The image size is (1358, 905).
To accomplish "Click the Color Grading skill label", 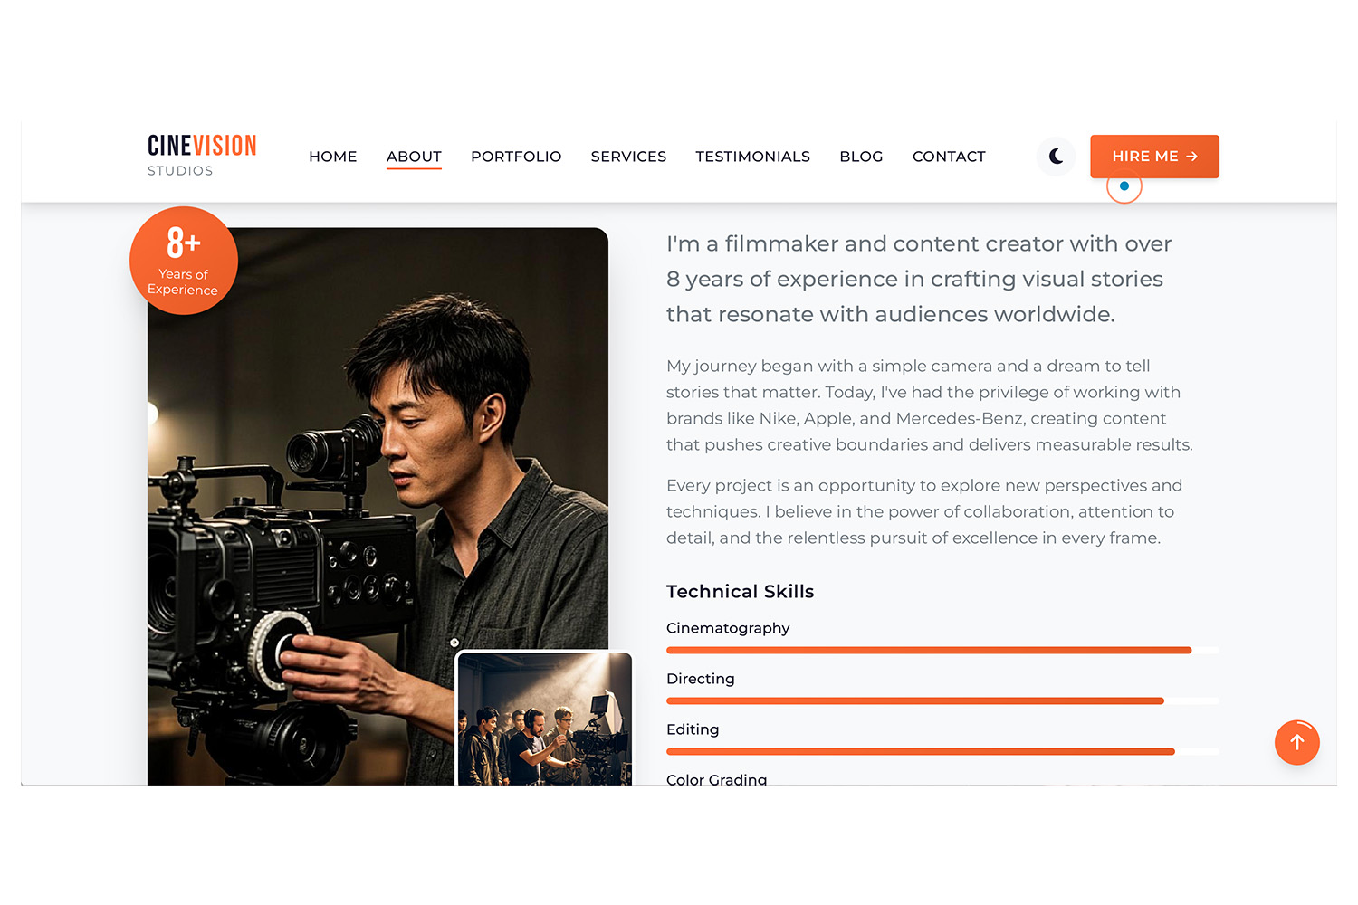I will coord(716,778).
